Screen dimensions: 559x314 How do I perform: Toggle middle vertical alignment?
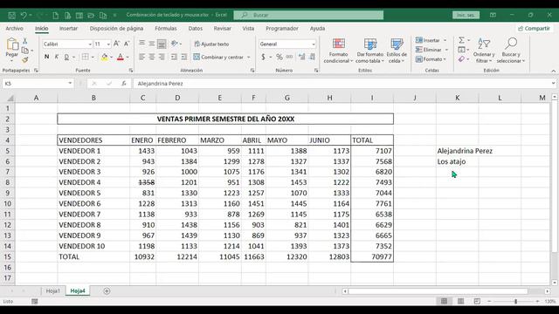point(151,44)
